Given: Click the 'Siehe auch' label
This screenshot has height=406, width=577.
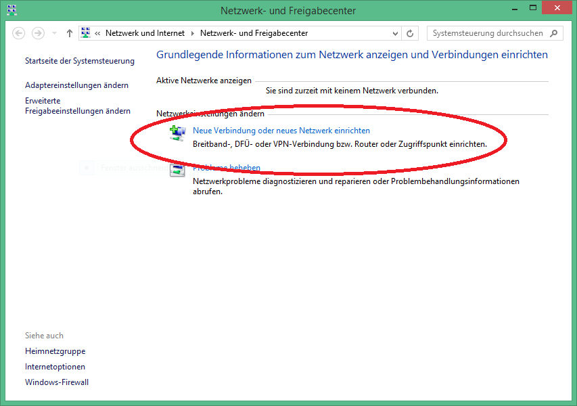Looking at the screenshot, I should [44, 336].
